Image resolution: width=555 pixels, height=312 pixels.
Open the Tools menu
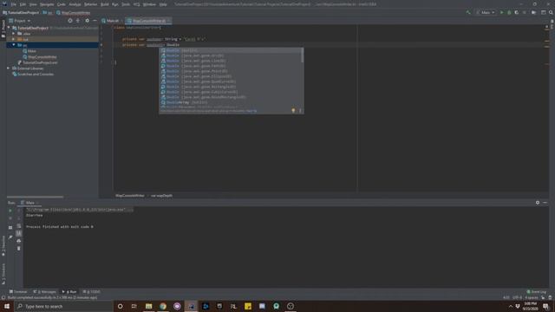pos(126,4)
